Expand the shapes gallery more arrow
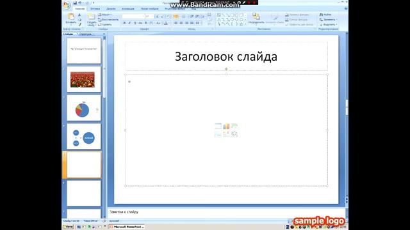This screenshot has width=410, height=230. [245, 24]
